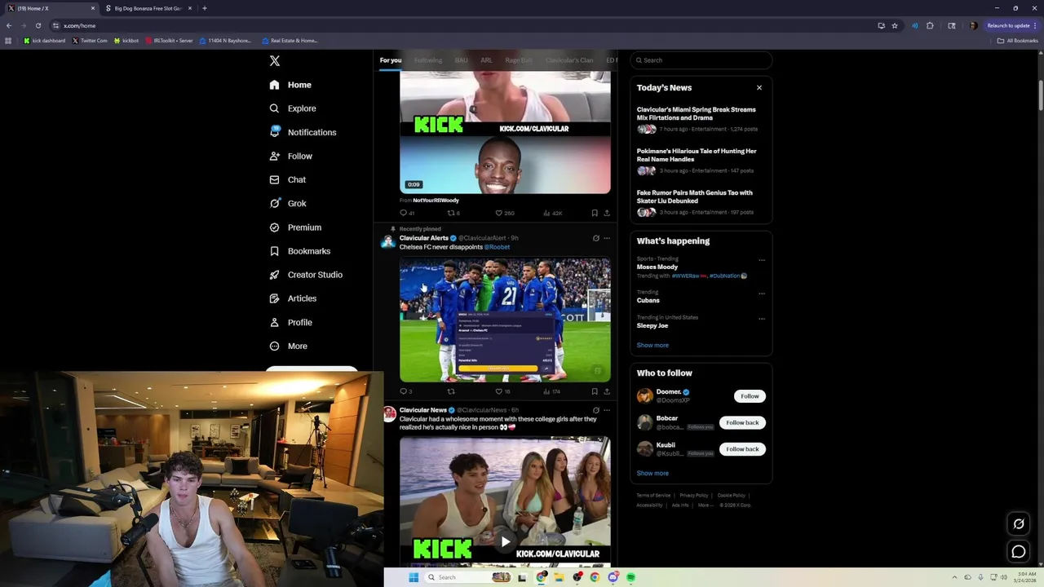
Task: Open Spotify from the taskbar
Action: 631,577
